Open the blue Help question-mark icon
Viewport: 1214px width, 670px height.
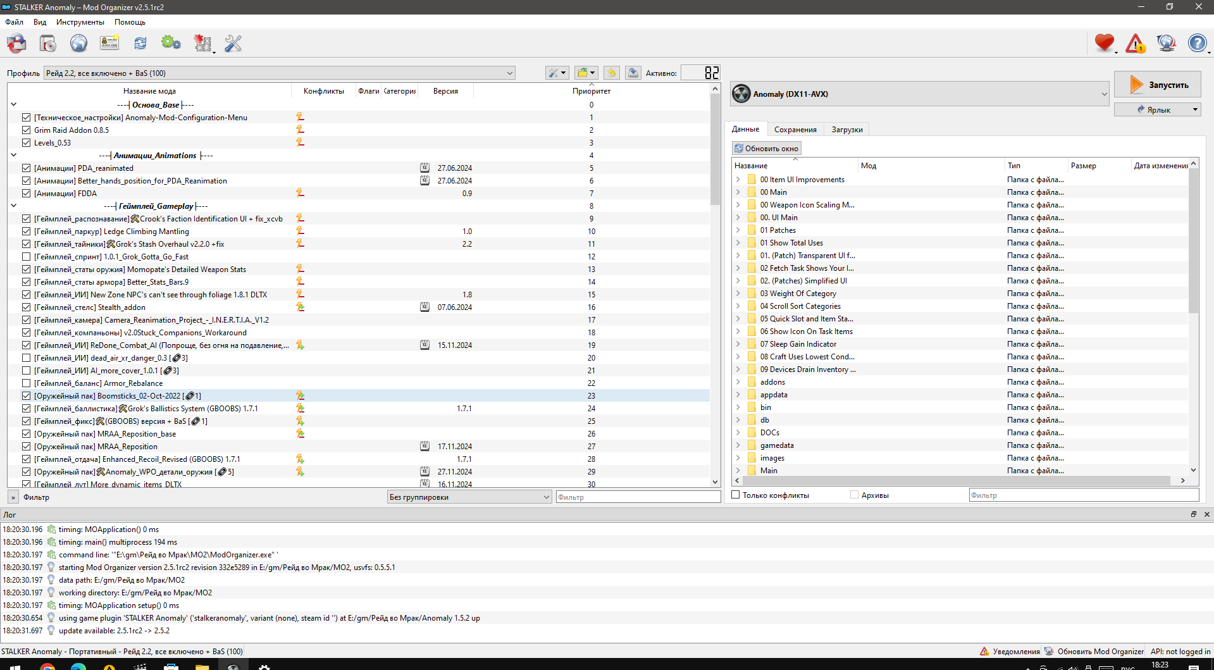(1197, 43)
